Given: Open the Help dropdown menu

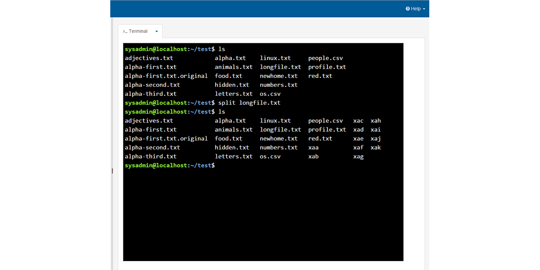Looking at the screenshot, I should tap(415, 9).
